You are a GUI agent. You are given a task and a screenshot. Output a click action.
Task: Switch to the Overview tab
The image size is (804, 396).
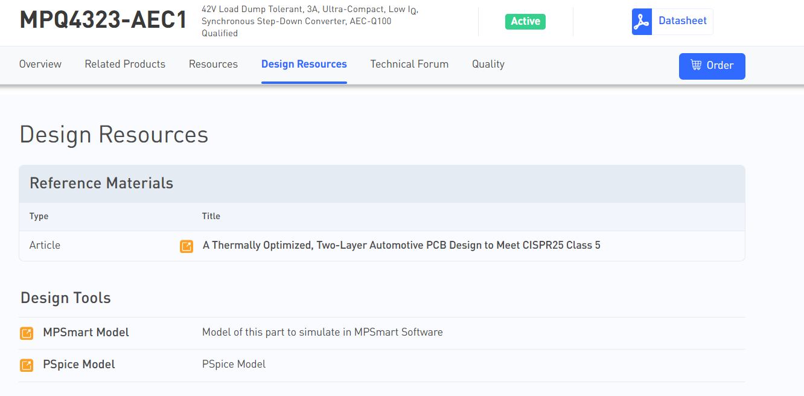pyautogui.click(x=40, y=64)
